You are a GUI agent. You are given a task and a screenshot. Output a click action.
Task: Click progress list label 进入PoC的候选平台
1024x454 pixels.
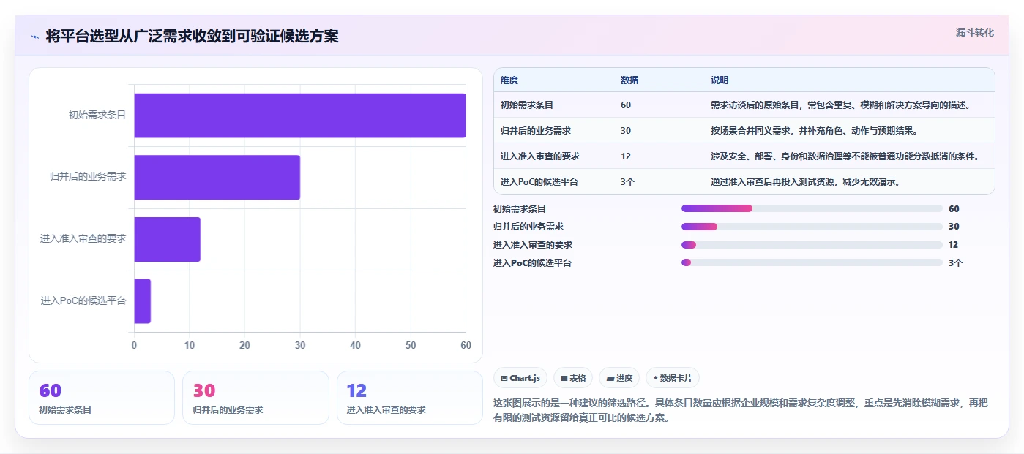[532, 262]
